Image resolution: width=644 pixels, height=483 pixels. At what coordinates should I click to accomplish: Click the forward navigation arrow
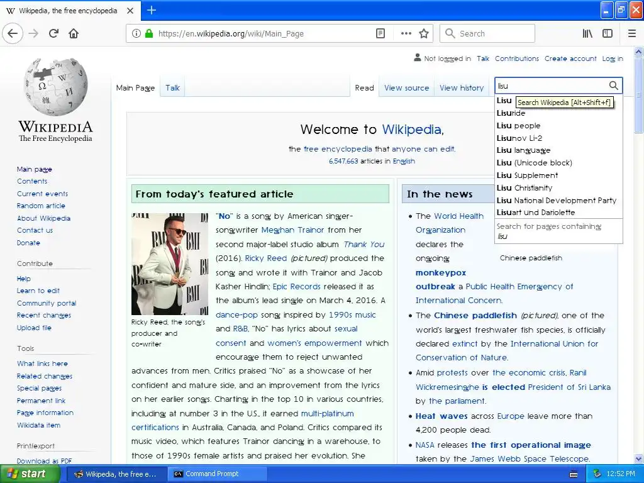coord(34,34)
